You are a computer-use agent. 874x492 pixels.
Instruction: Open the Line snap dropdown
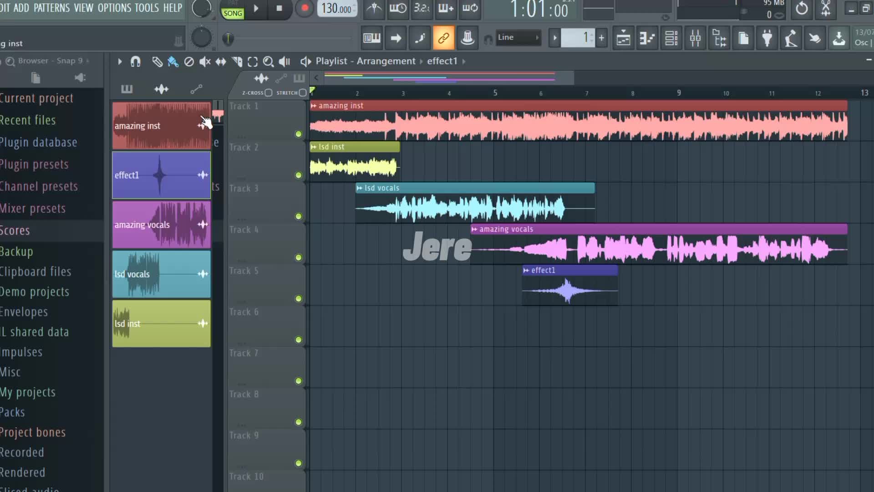518,38
